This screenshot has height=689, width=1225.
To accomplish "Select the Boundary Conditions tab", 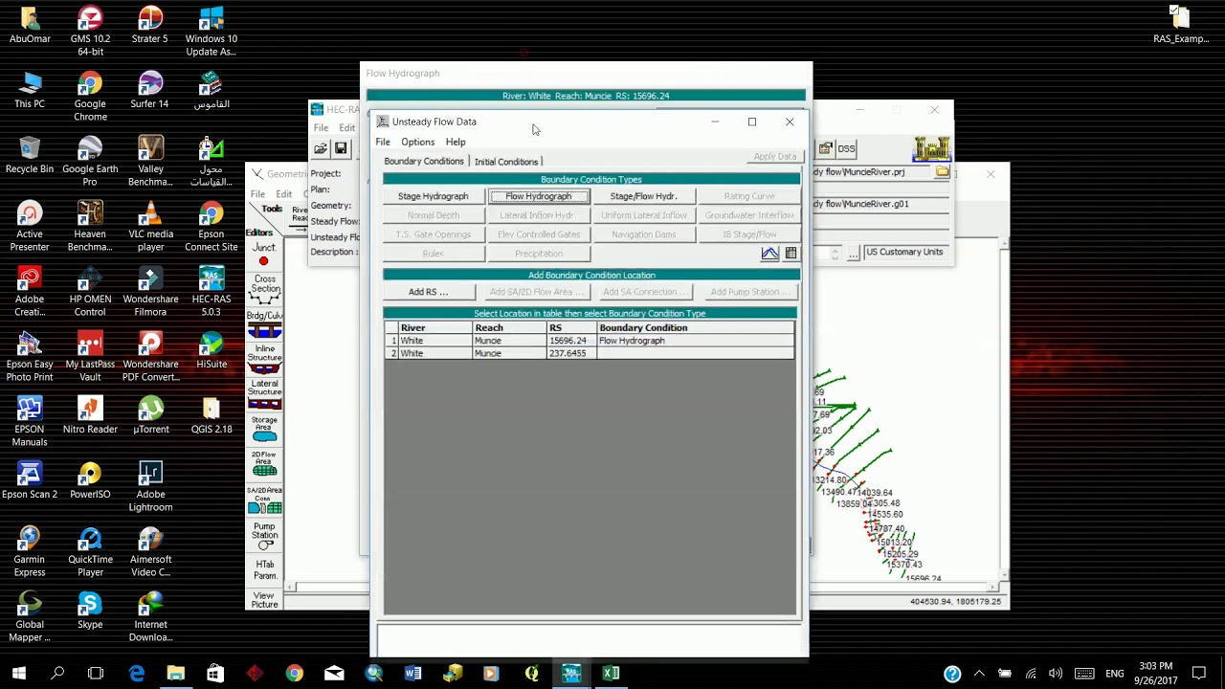I will click(424, 161).
